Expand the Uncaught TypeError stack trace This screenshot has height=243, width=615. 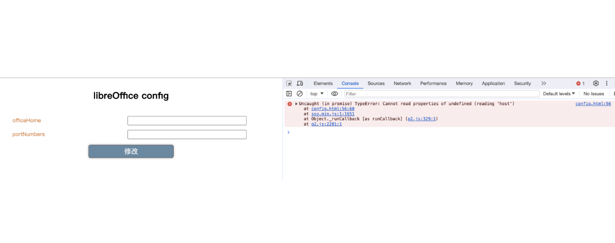[x=296, y=104]
